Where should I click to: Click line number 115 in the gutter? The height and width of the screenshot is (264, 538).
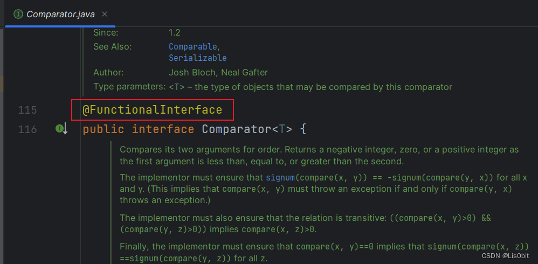[x=27, y=110]
